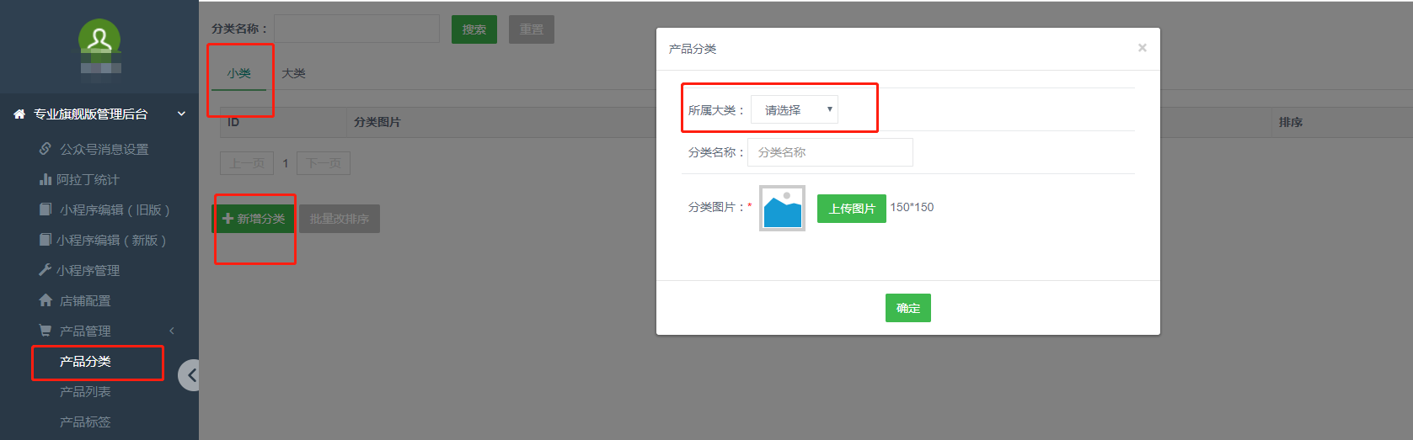1413x440 pixels.
Task: Collapse the 专业旗舰版管理后台 menu chevron
Action: click(181, 114)
